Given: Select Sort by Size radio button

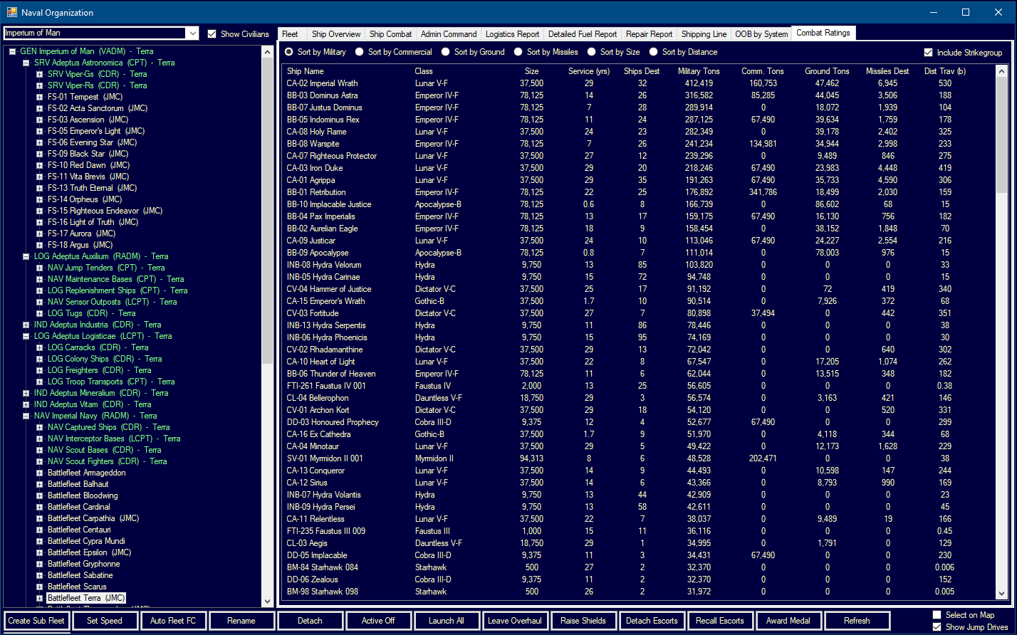Looking at the screenshot, I should [592, 52].
